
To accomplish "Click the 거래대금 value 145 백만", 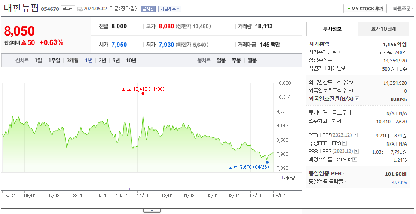I will tap(270, 45).
